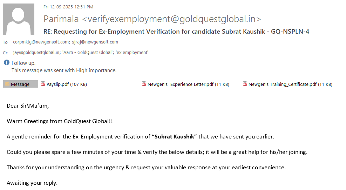Click the received date and time stamp
Viewport: 346px width, 190px height.
pos(68,7)
